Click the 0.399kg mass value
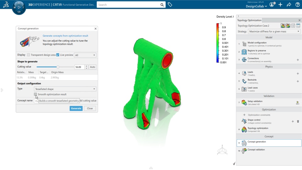This screenshot has width=302, height=170. click(32, 77)
